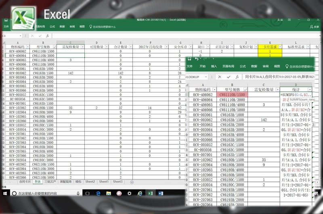Screen dimensions: 323x214
Task: Open filter dropdown for 合计数量 column
Action: point(130,47)
